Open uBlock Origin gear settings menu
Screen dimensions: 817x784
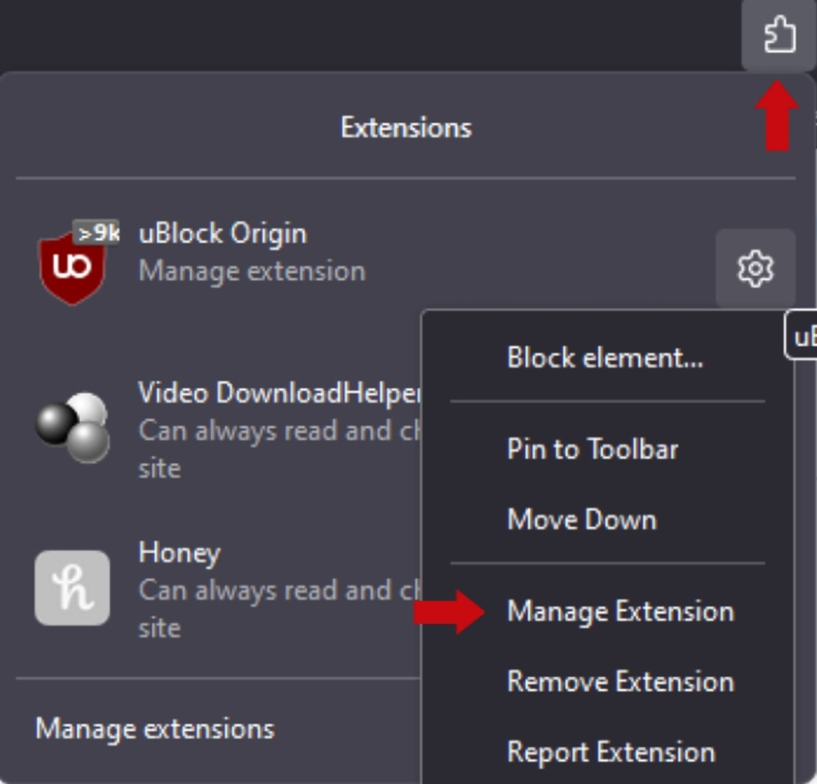[755, 268]
